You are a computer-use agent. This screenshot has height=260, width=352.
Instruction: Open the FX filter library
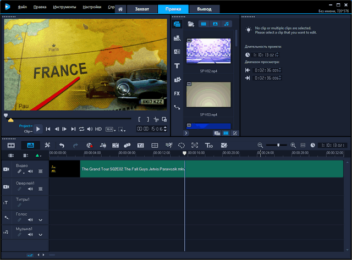pyautogui.click(x=177, y=93)
